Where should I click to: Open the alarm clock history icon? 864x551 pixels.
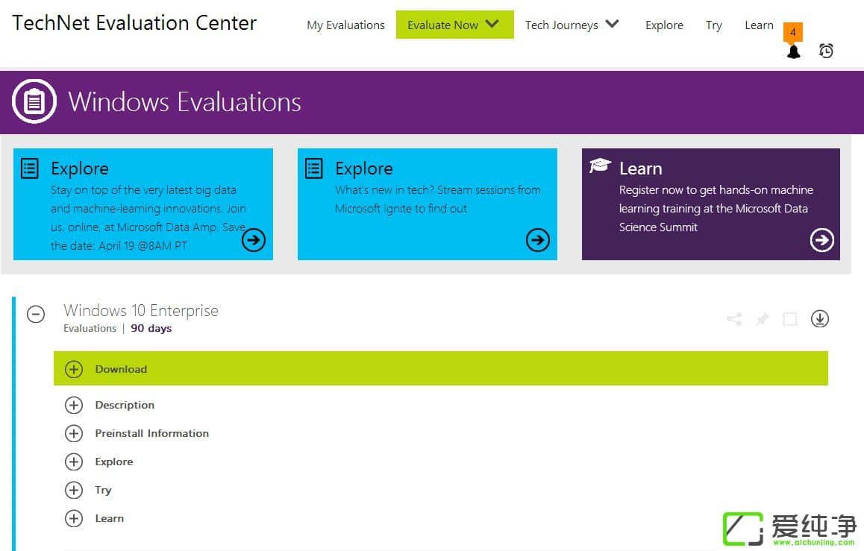825,51
